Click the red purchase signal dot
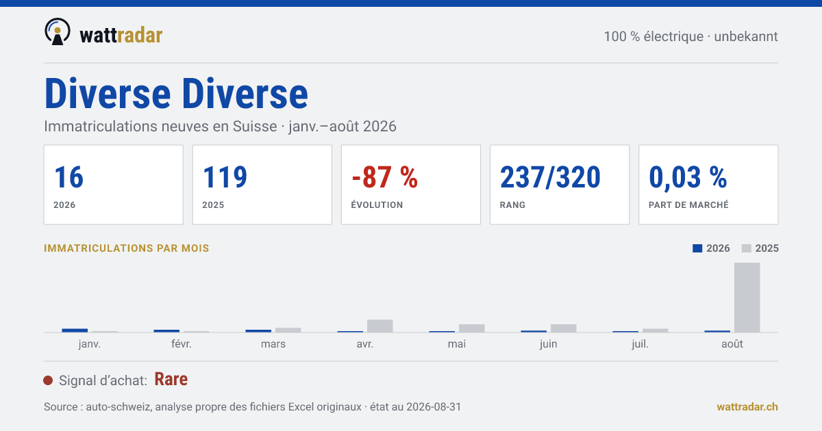This screenshot has width=822, height=431. (x=48, y=380)
